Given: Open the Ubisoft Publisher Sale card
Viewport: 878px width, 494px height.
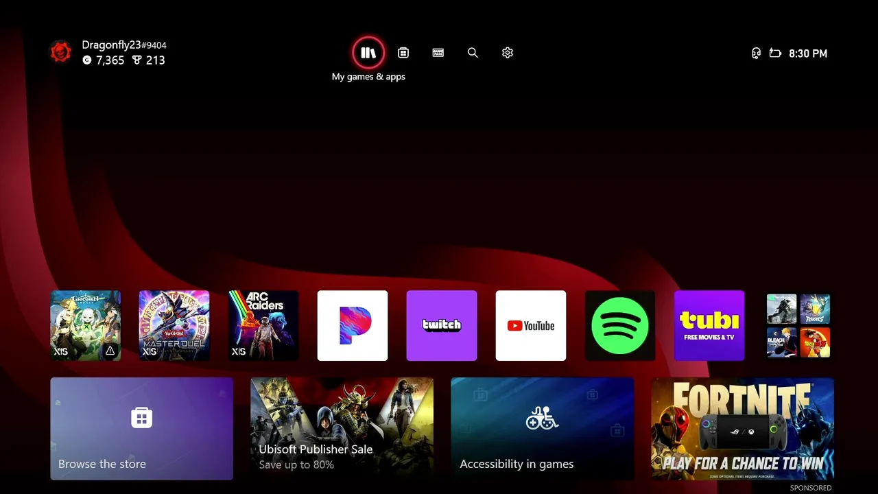Looking at the screenshot, I should (342, 429).
